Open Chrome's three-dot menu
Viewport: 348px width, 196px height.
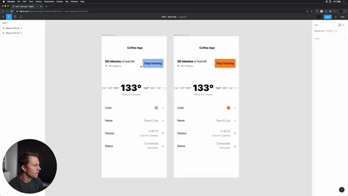pos(345,11)
